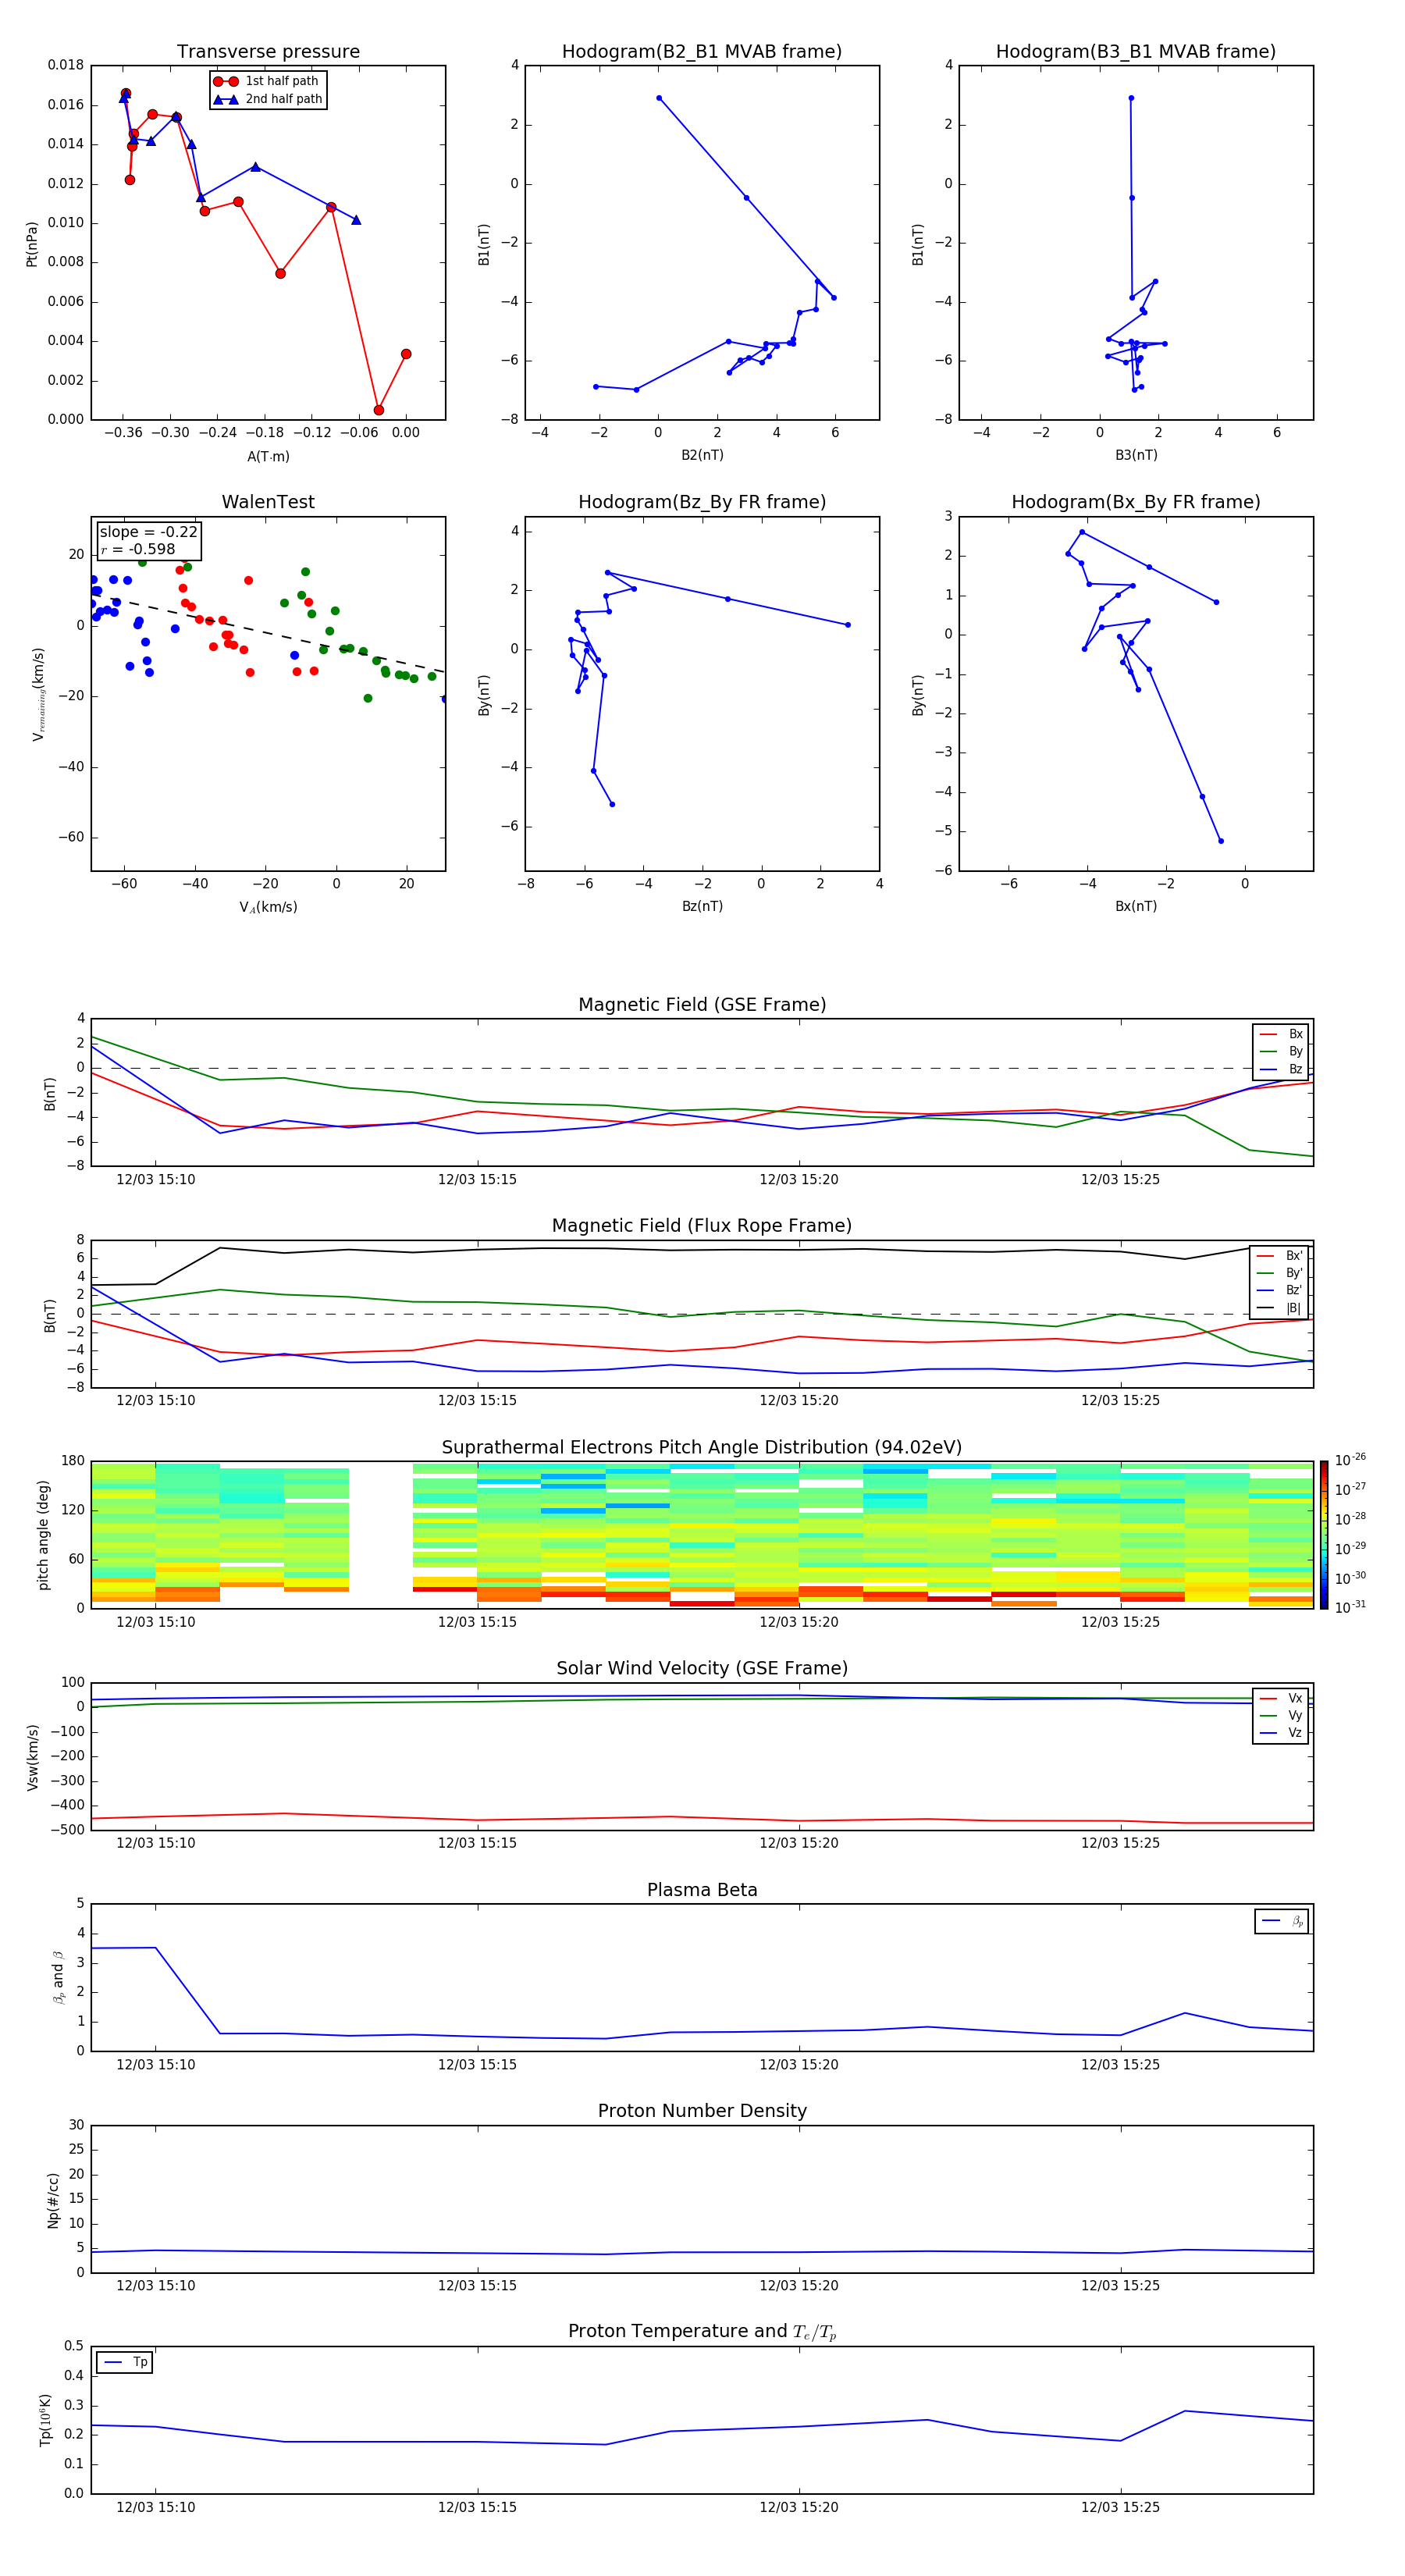Click the 'Magnetic Field (Flux Rope Frame)' title

pos(702,1225)
